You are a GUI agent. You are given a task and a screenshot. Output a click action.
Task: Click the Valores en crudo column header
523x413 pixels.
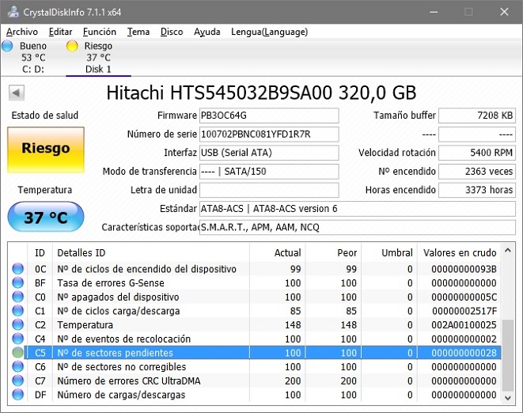pos(460,252)
